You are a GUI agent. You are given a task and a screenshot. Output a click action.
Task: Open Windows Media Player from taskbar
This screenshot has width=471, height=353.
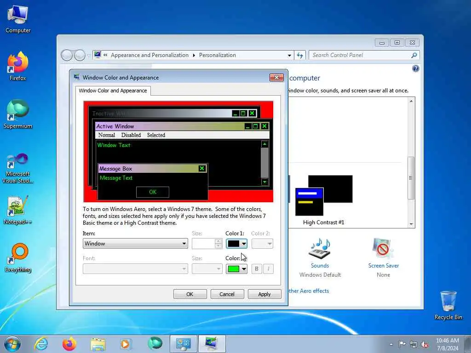click(126, 344)
